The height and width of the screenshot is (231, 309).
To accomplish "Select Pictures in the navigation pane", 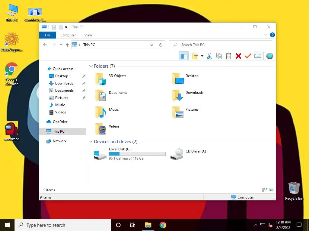I will pyautogui.click(x=62, y=98).
